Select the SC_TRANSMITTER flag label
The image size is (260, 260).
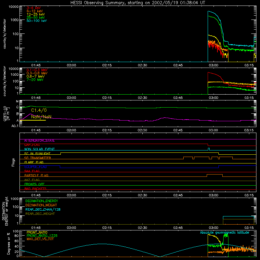(38, 158)
